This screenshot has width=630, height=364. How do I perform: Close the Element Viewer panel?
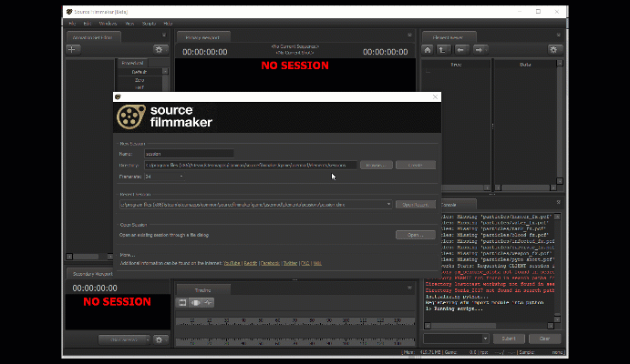(559, 35)
